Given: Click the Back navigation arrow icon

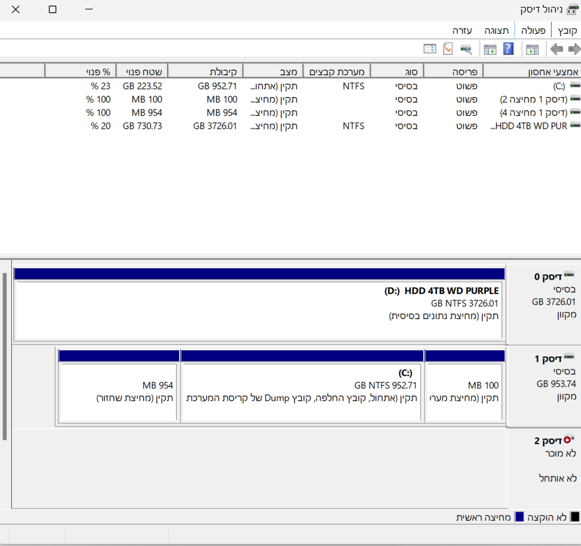Looking at the screenshot, I should (574, 49).
